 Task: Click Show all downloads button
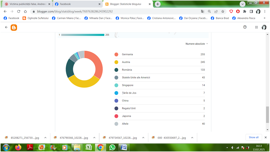[x=254, y=137]
